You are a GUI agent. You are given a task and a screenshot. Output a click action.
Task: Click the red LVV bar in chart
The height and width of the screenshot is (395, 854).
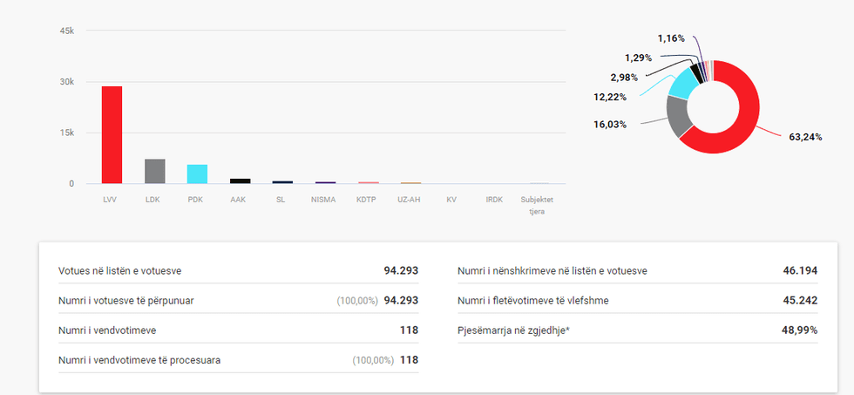tap(112, 135)
